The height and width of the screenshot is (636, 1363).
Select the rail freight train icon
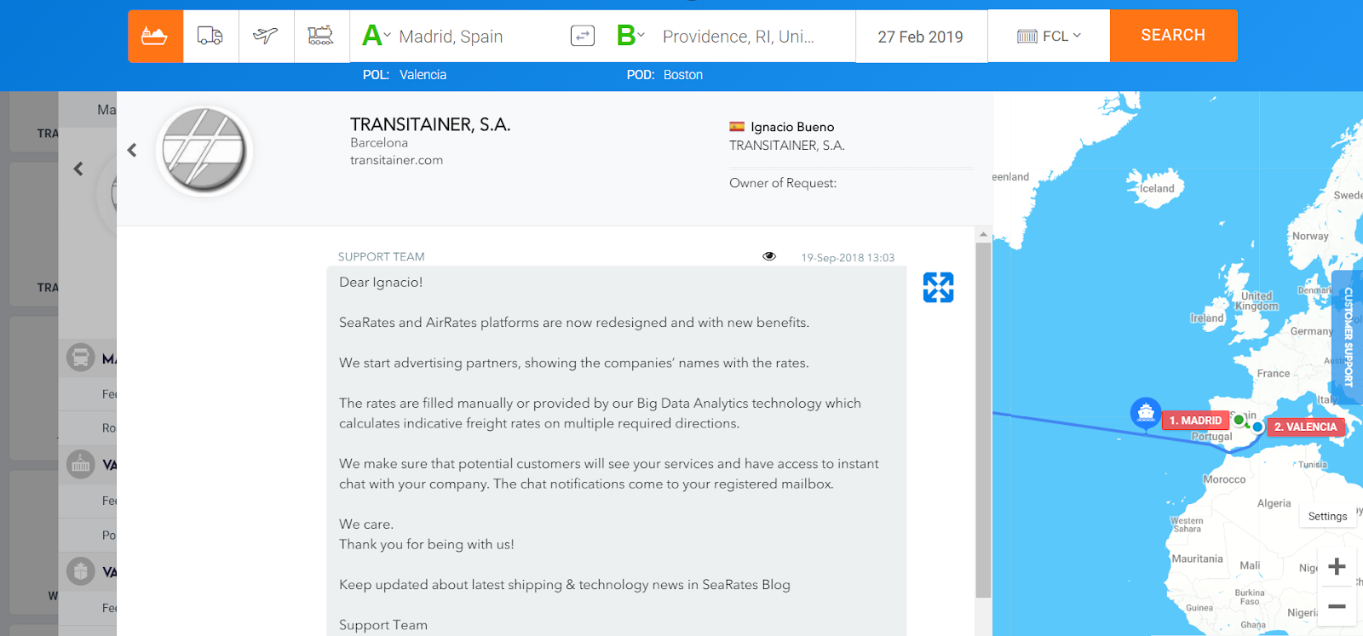click(x=321, y=36)
